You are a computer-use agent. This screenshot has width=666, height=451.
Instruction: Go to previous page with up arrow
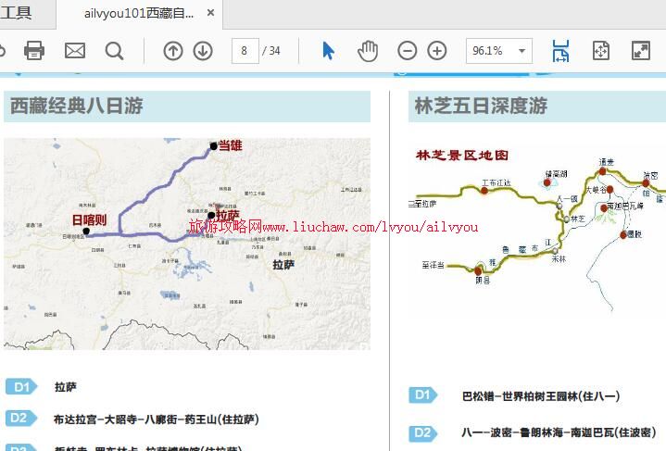click(173, 51)
